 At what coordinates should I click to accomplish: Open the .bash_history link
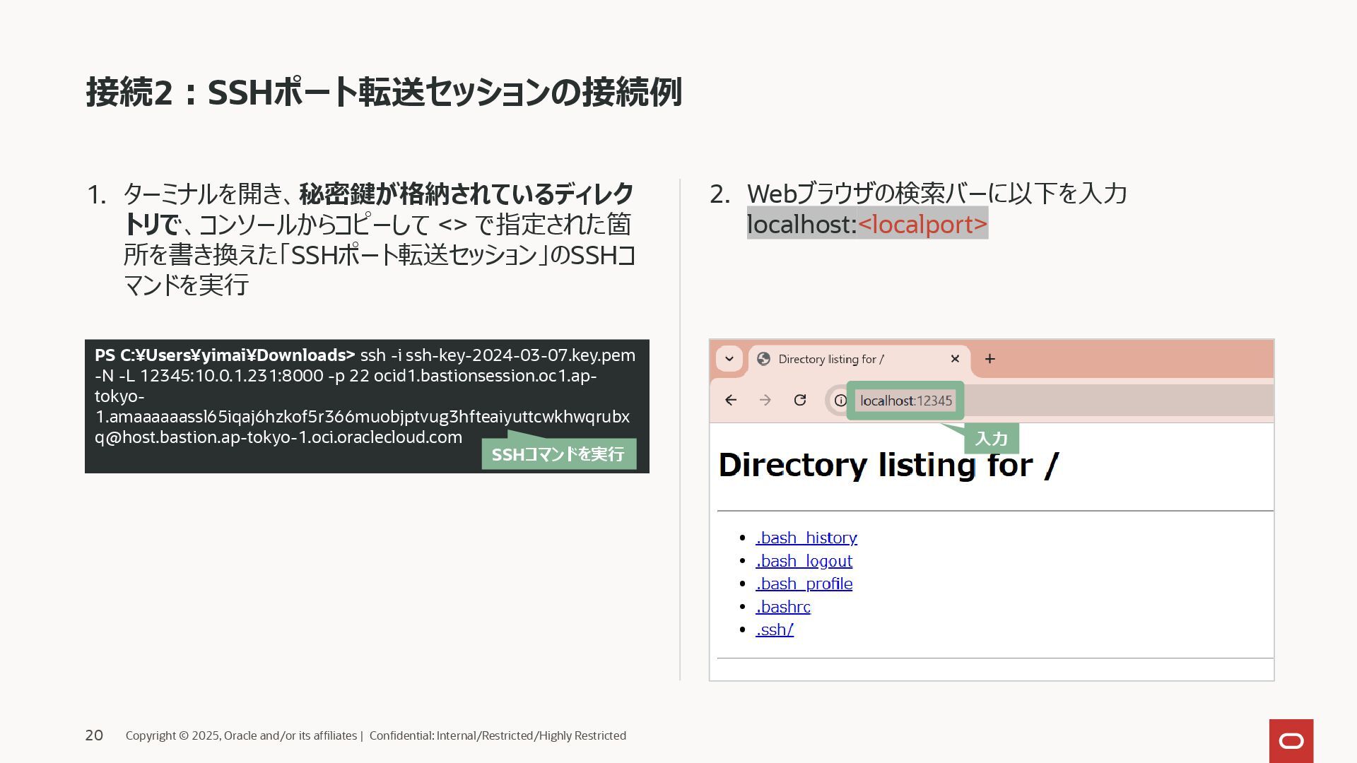pos(806,538)
